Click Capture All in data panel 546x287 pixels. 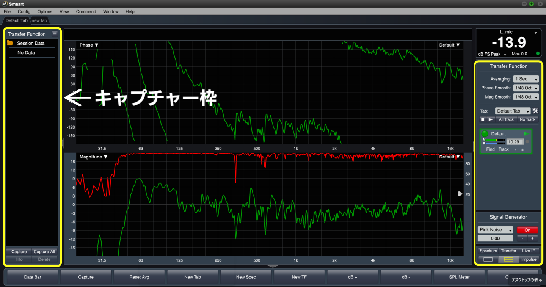44,252
